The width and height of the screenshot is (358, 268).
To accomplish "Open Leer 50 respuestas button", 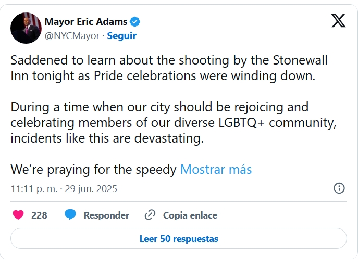I will 179,238.
